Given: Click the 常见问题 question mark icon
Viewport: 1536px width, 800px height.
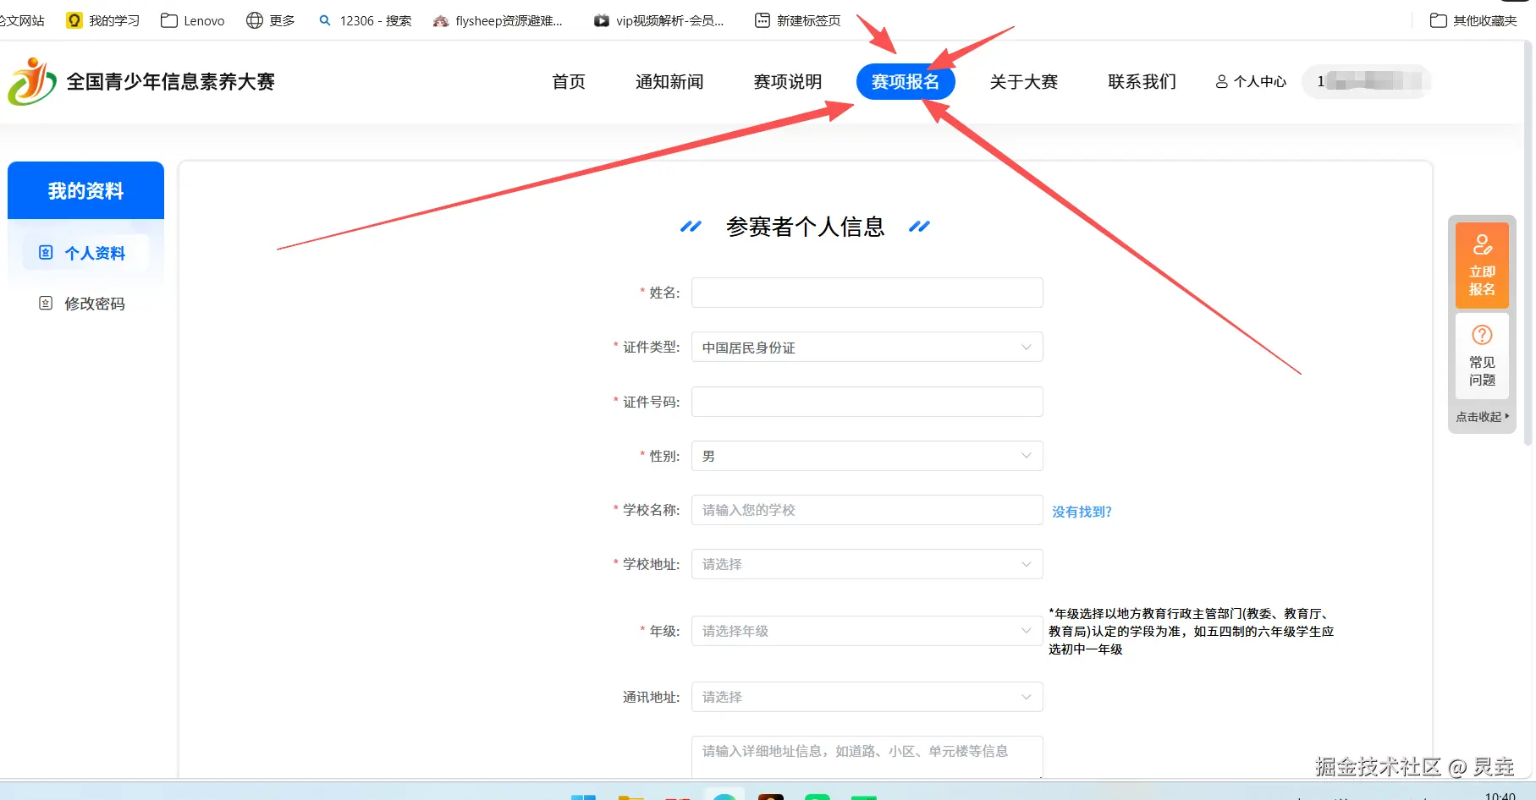Looking at the screenshot, I should pyautogui.click(x=1482, y=335).
